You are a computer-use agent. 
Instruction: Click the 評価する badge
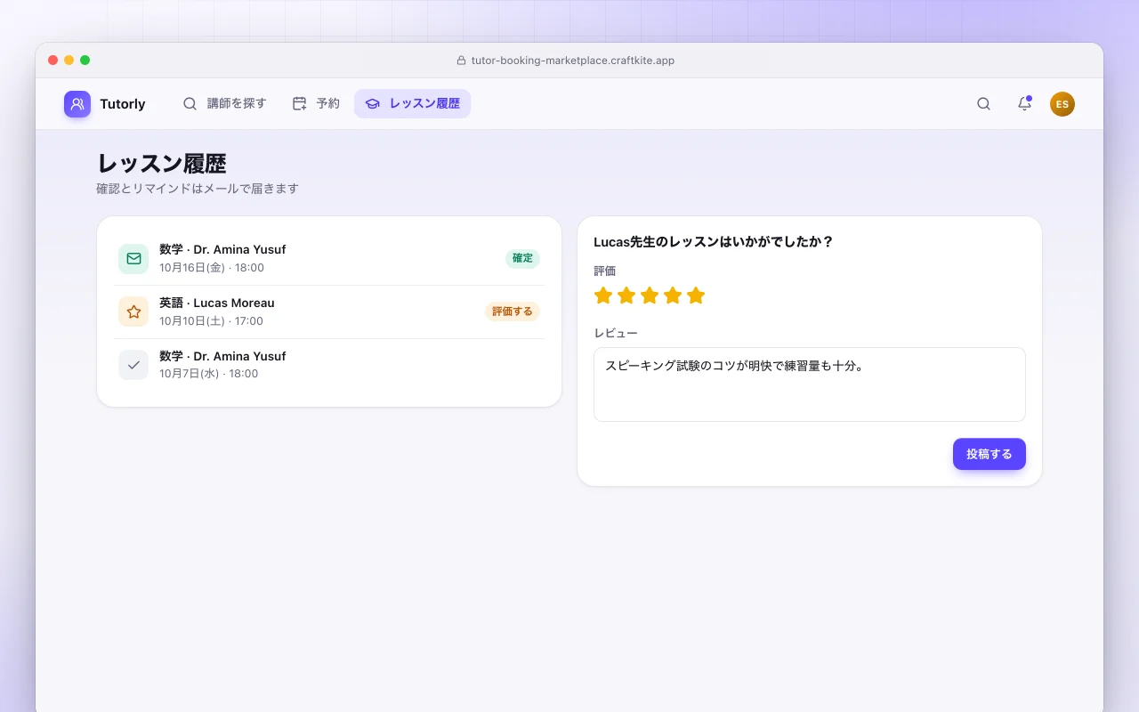pos(513,311)
